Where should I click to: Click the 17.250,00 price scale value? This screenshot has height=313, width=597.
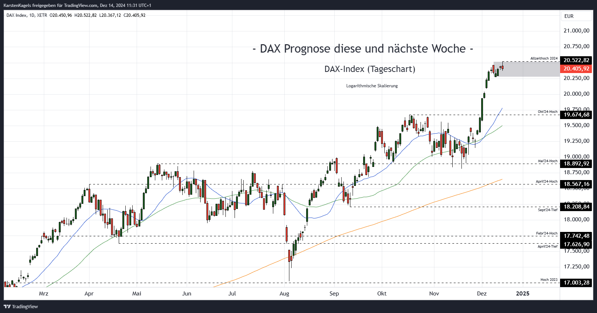577,267
